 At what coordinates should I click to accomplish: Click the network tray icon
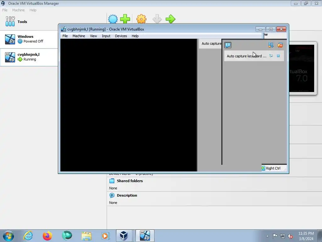click(283, 236)
